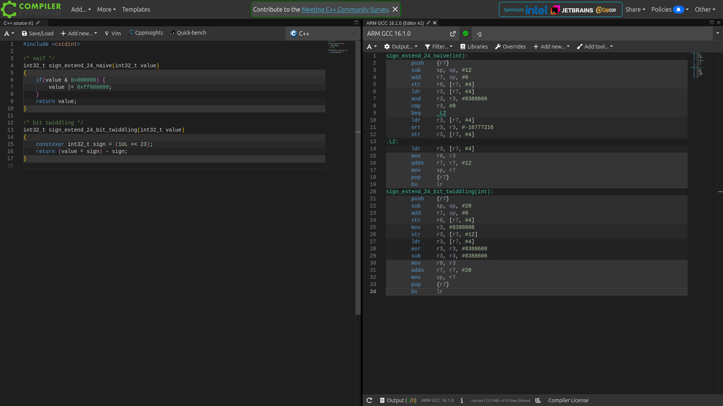Maximize the C++ source editor pane
The width and height of the screenshot is (723, 406).
pyautogui.click(x=356, y=23)
